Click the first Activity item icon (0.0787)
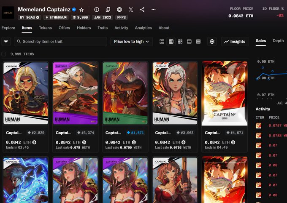 (x=258, y=126)
